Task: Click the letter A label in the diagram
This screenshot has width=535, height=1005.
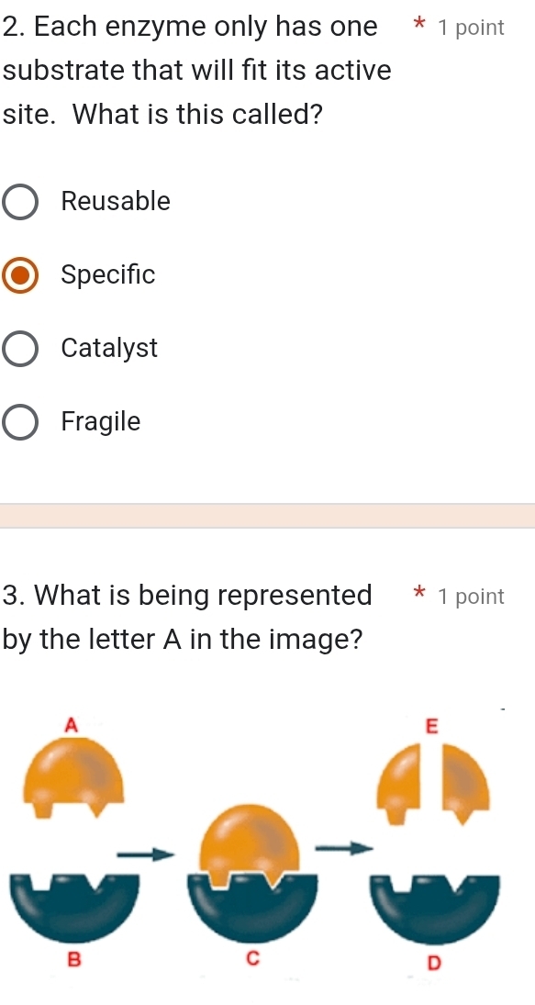Action: 72,725
